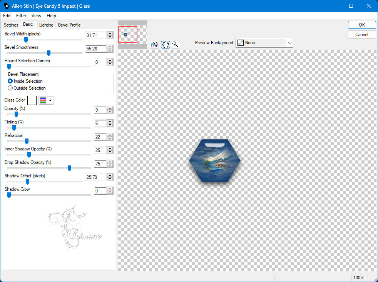The width and height of the screenshot is (378, 282).
Task: Decrease Refraction with the down stepper
Action: [110, 138]
